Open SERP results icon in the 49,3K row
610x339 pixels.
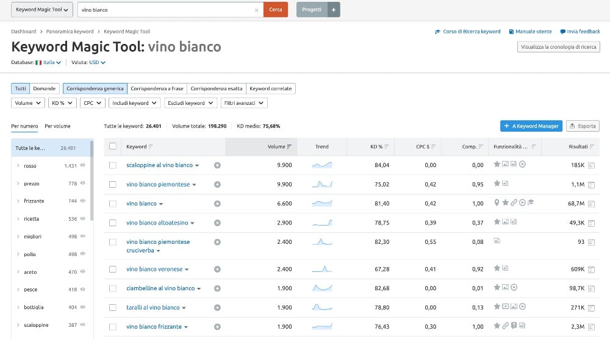click(x=591, y=223)
